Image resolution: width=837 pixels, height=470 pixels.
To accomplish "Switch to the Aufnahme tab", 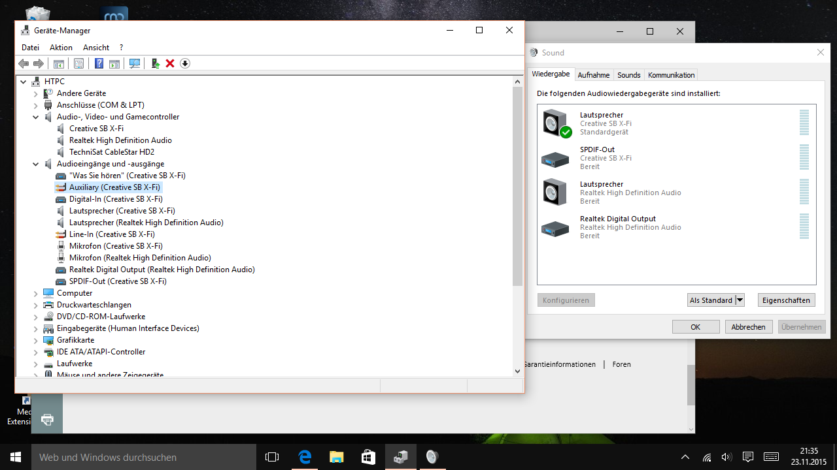I will tap(594, 75).
